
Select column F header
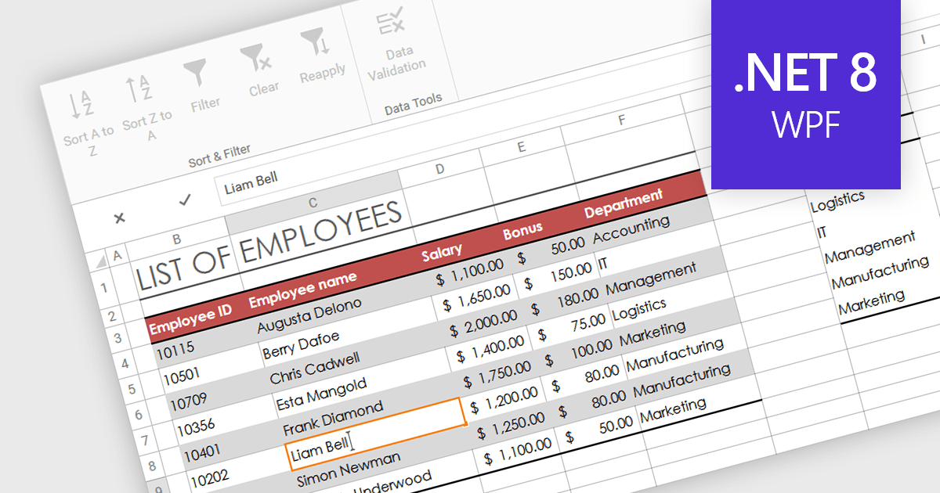[x=621, y=121]
